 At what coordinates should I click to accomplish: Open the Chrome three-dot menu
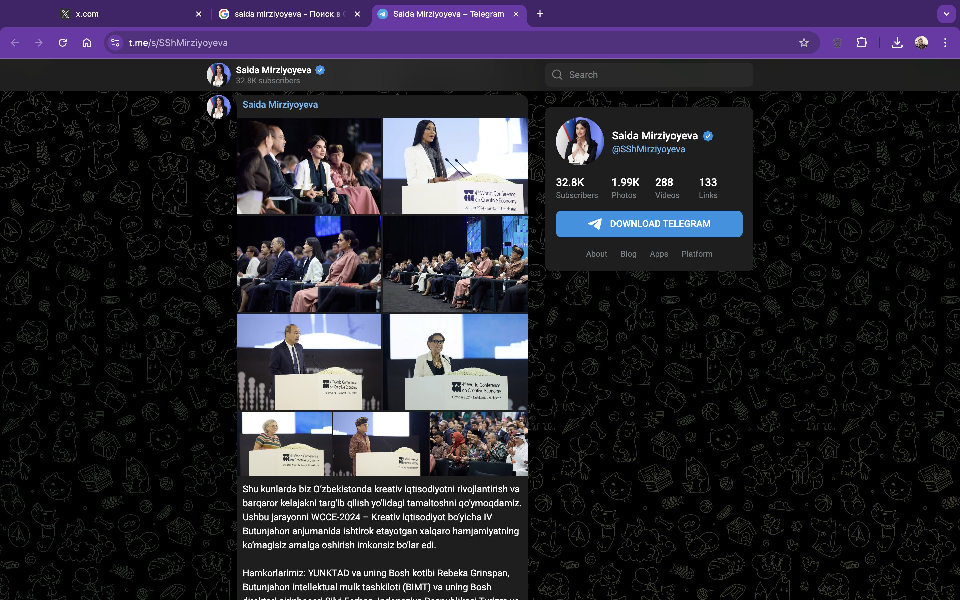pos(945,43)
